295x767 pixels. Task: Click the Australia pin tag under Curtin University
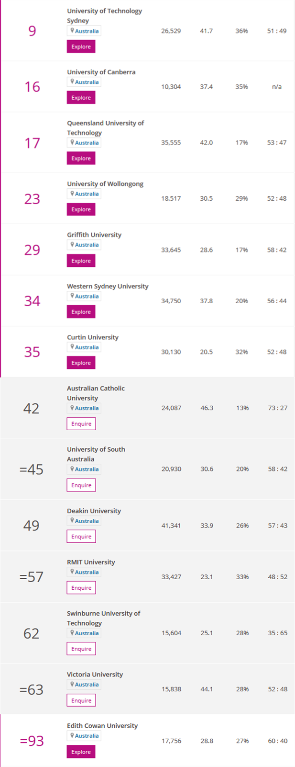coord(84,347)
